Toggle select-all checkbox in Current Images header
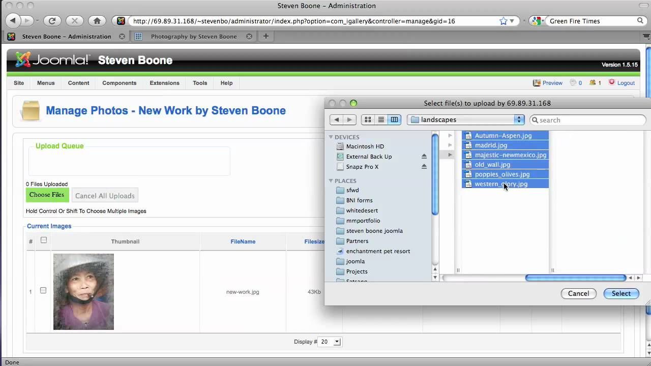 pyautogui.click(x=44, y=240)
